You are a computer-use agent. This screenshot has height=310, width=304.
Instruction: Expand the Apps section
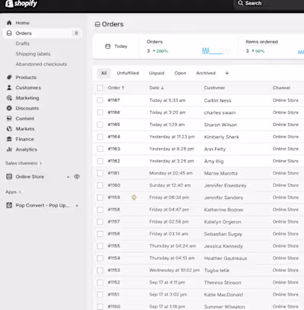point(13,192)
